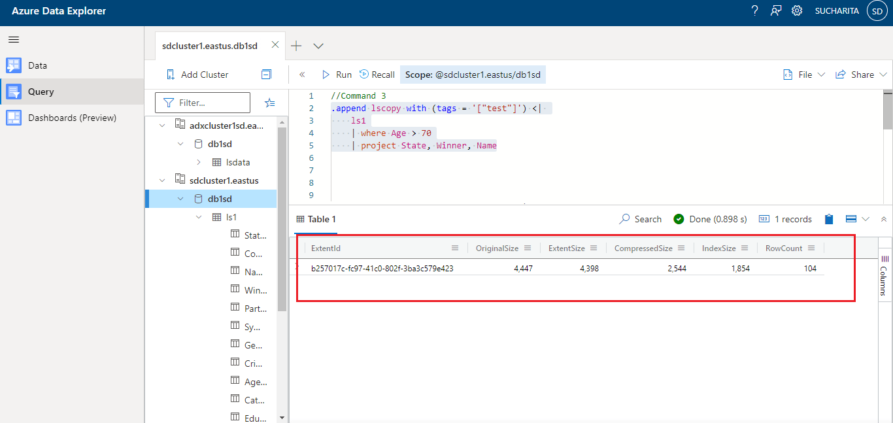The width and height of the screenshot is (893, 423).
Task: Select the sdcluster1.eastus.db1sd tab
Action: pyautogui.click(x=210, y=45)
